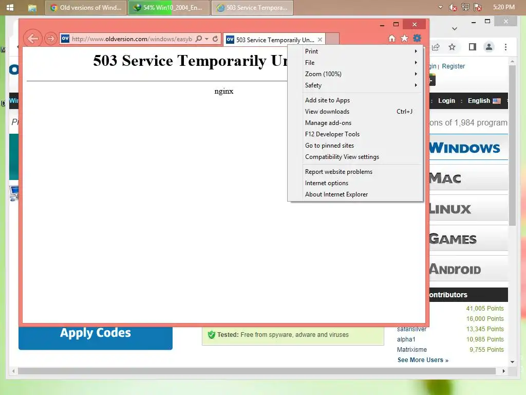The height and width of the screenshot is (395, 526).
Task: Switch to 54% Win10_2004 download taskbar item
Action: 169,7
